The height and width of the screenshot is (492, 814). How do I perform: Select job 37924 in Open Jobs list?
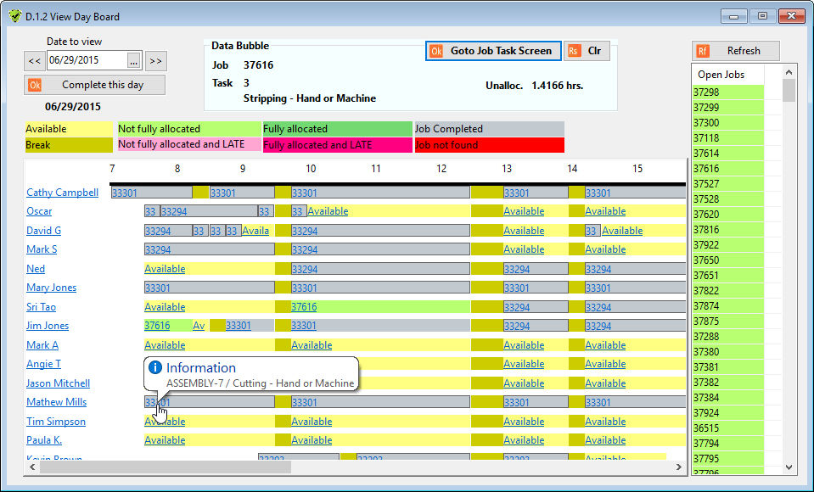point(727,413)
